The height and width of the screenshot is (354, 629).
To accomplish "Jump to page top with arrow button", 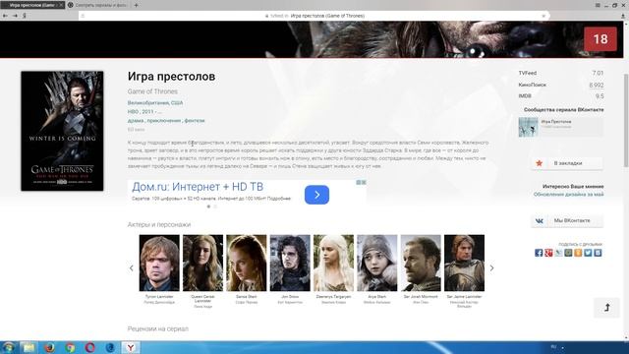I will [x=606, y=308].
